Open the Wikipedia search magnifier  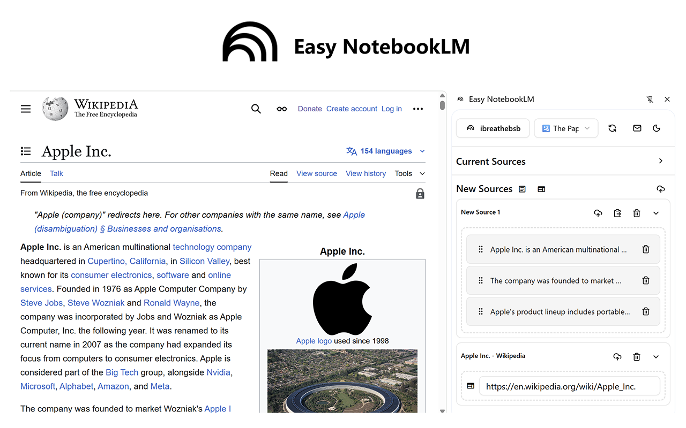pyautogui.click(x=256, y=109)
